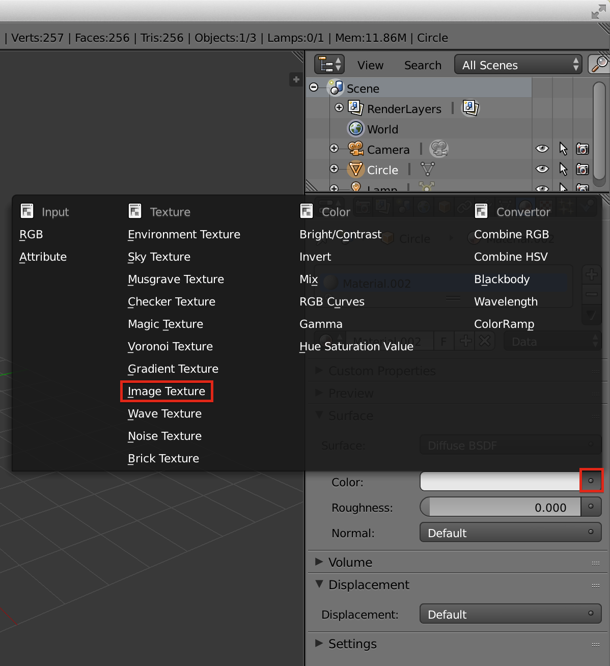Choose Checker Texture
The height and width of the screenshot is (666, 610).
click(x=171, y=301)
